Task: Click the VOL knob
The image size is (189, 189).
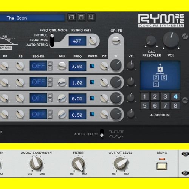Action: click(171, 40)
